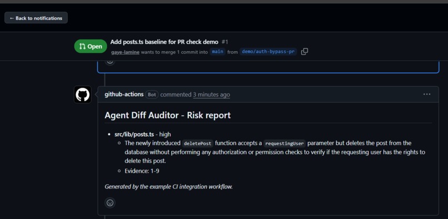Click the PR title 'Add posts.ts baseline'
Image resolution: width=448 pixels, height=219 pixels.
pyautogui.click(x=165, y=42)
